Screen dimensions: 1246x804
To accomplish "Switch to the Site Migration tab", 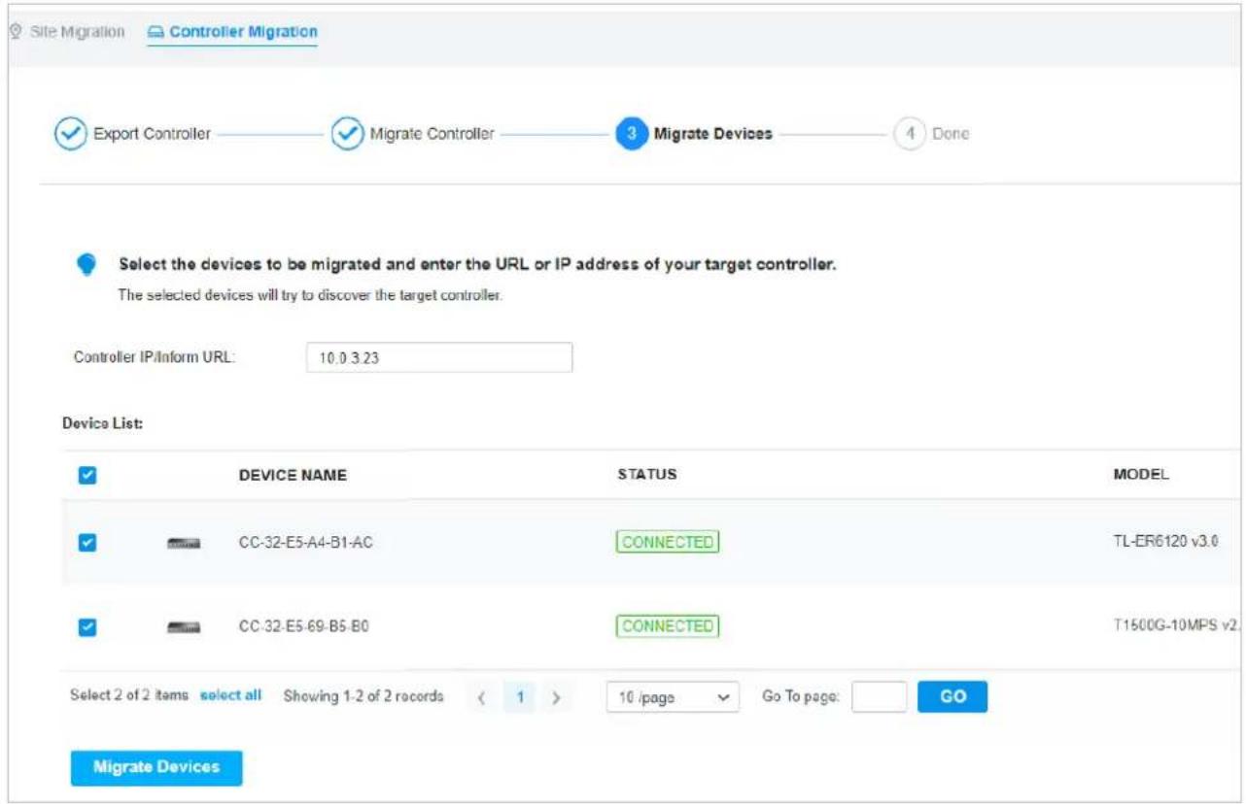I will coord(66,32).
